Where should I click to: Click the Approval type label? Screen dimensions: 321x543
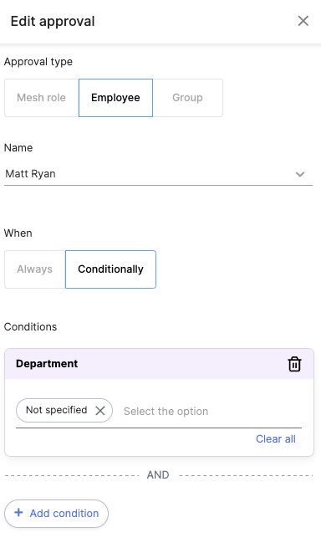(38, 62)
